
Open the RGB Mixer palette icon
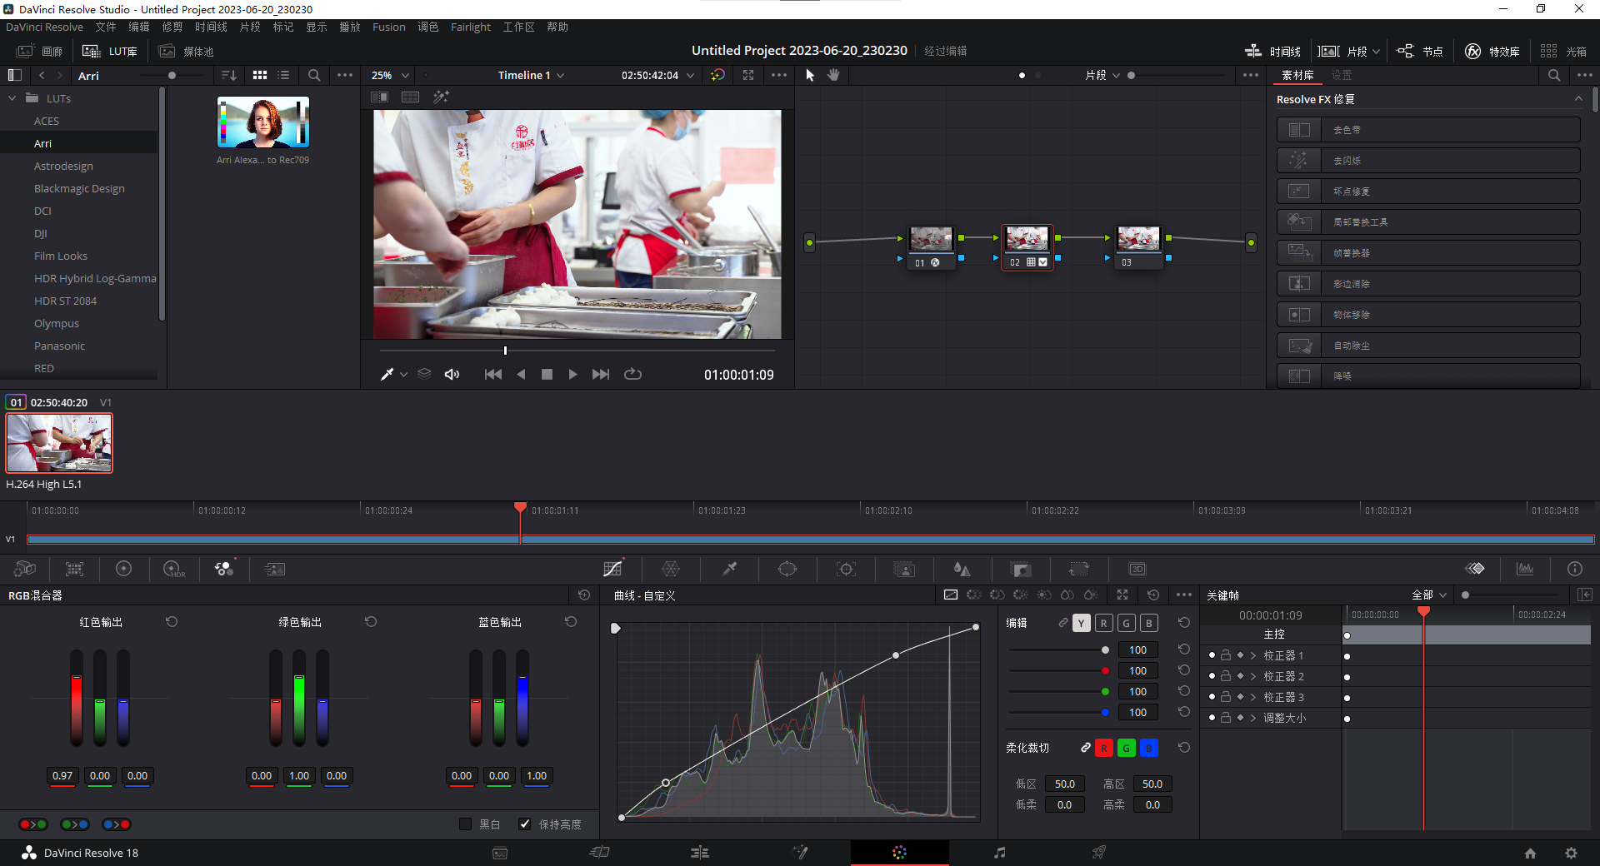[x=224, y=569]
